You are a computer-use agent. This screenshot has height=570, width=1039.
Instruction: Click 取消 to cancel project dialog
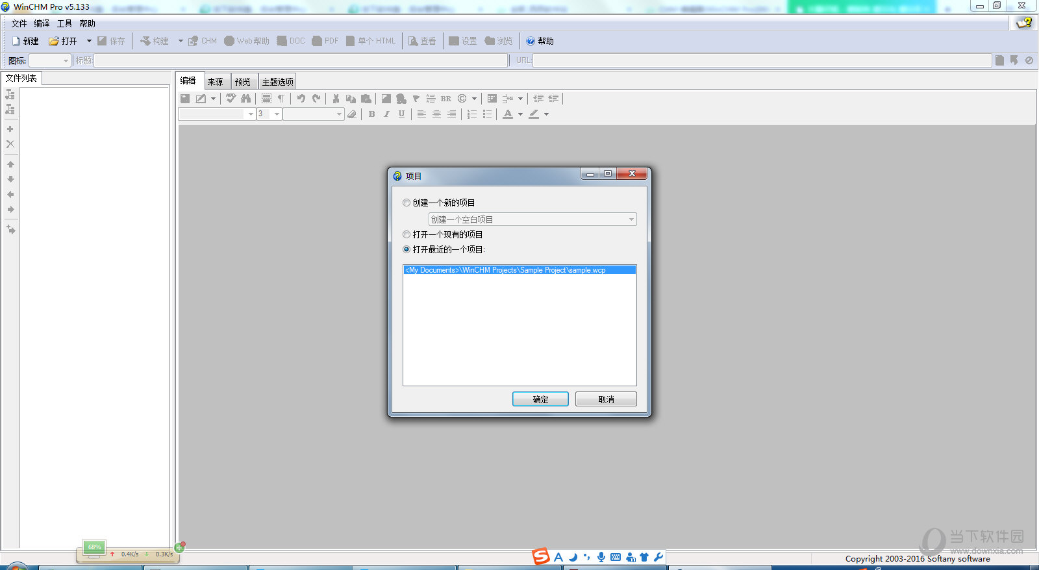pos(606,399)
